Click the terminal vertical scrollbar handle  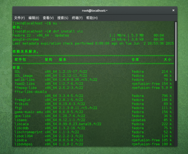[176, 51]
